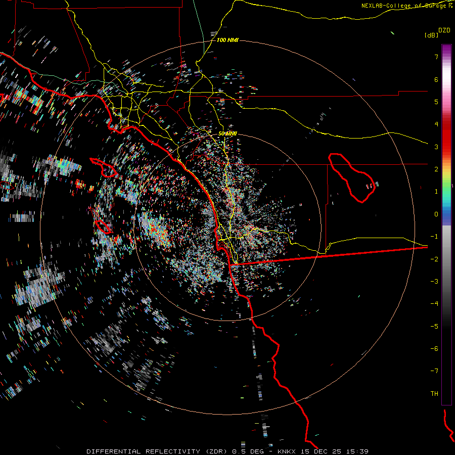Viewport: 455px width, 455px height.
Task: Click the Santa Catalina Island outline
Action: (104, 168)
